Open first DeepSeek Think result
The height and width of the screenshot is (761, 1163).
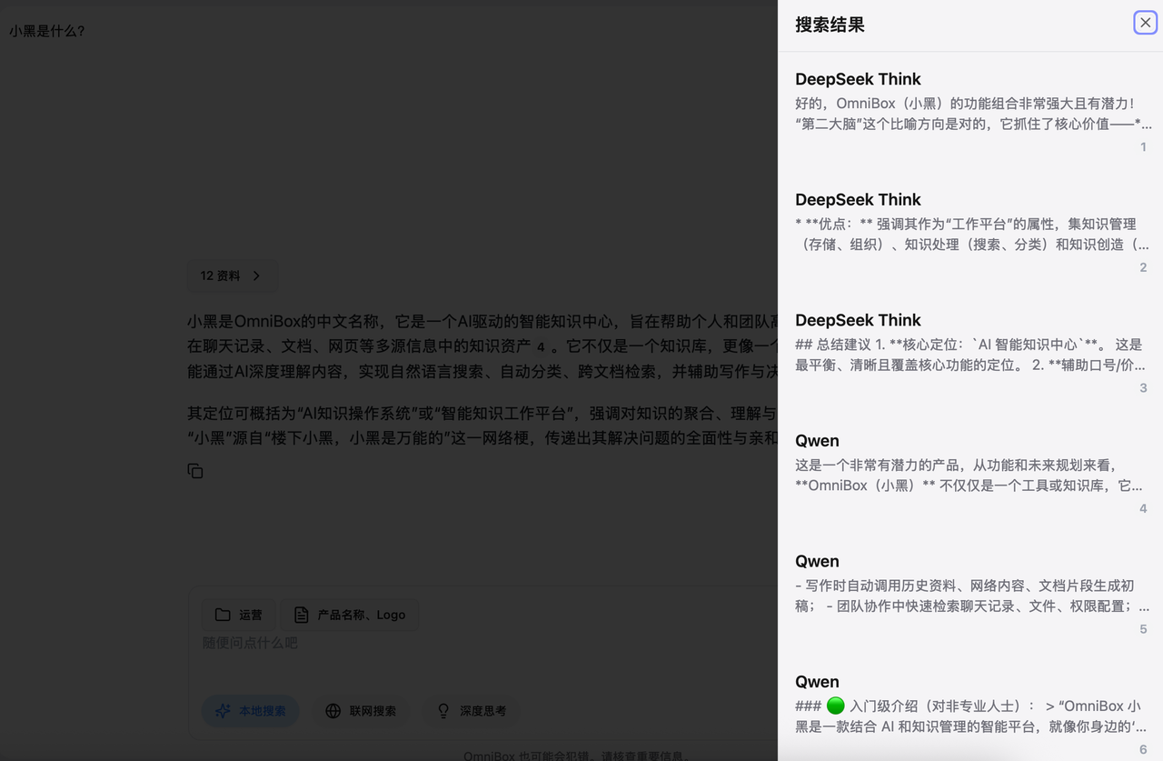970,113
